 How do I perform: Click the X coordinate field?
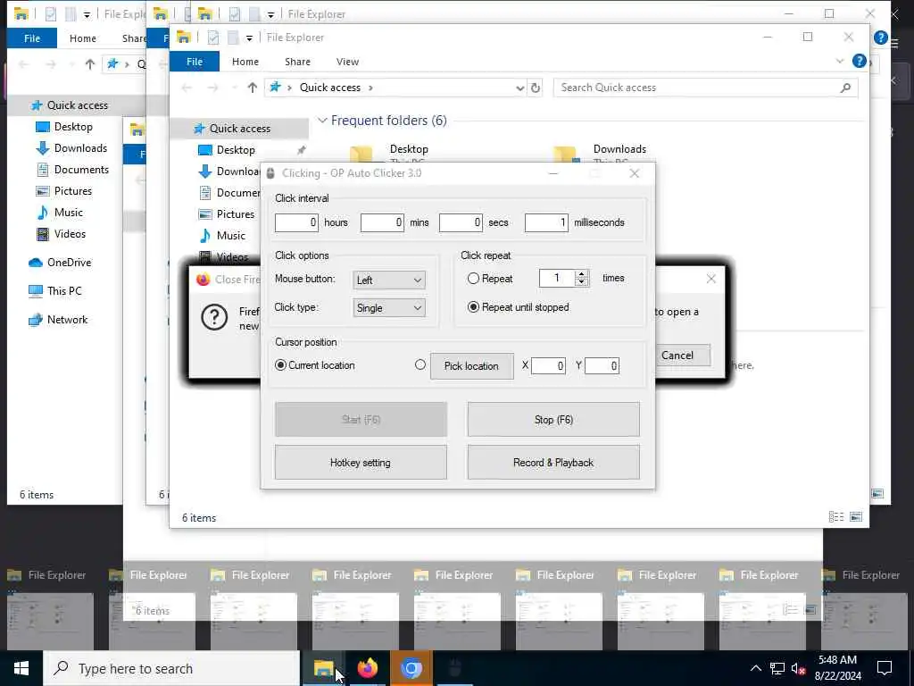tap(549, 365)
